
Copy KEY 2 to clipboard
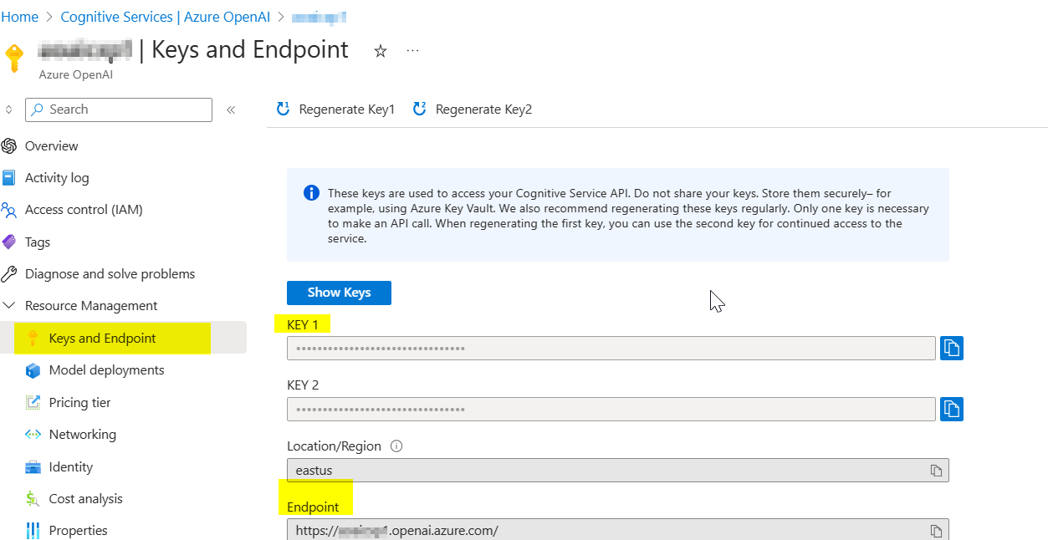pos(952,409)
